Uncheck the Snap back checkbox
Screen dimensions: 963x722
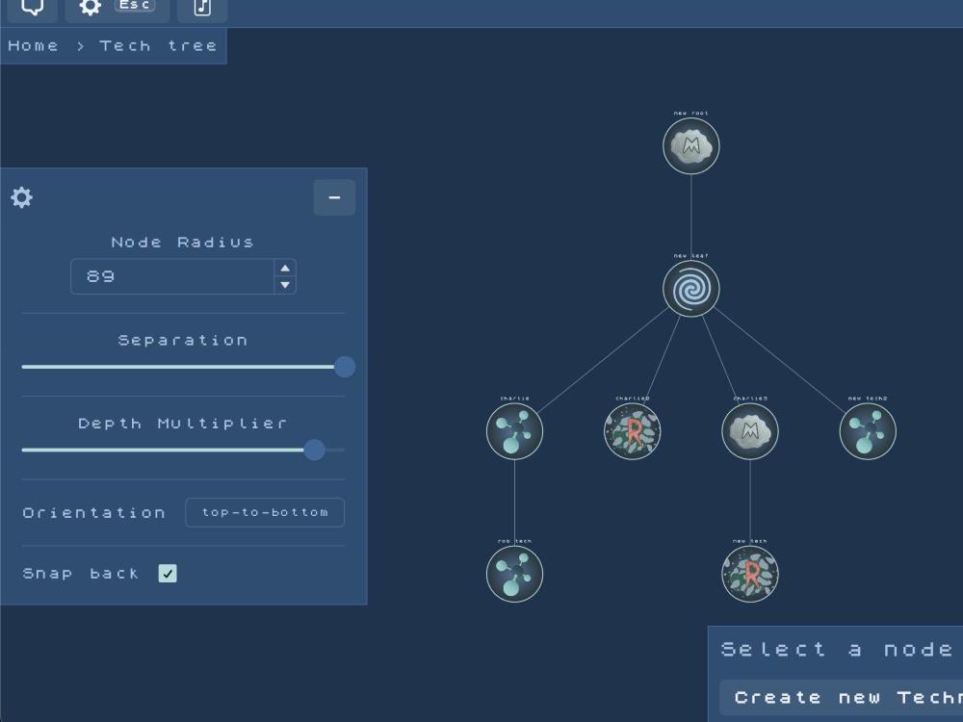pos(168,574)
